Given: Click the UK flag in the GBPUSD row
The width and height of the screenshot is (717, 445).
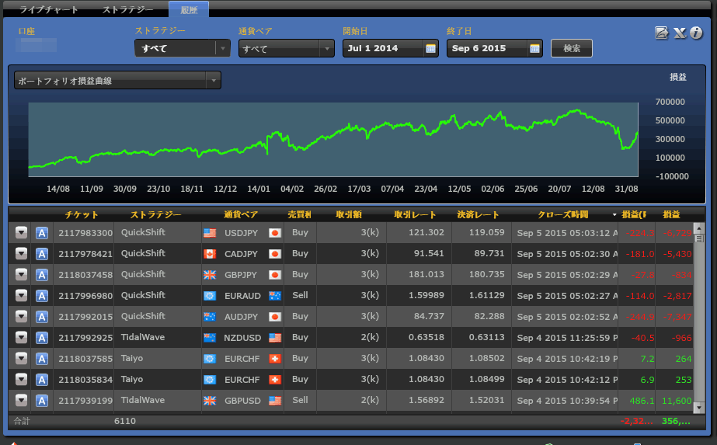Looking at the screenshot, I should (x=210, y=401).
